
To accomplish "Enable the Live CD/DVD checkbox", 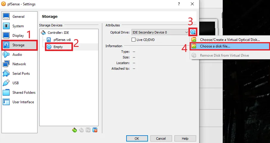I will [133, 40].
